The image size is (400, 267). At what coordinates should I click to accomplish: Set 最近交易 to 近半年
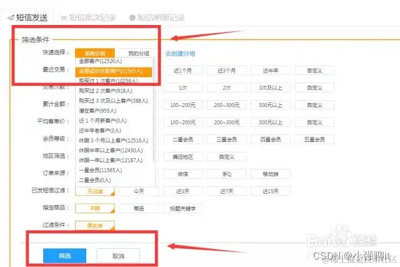(x=271, y=71)
